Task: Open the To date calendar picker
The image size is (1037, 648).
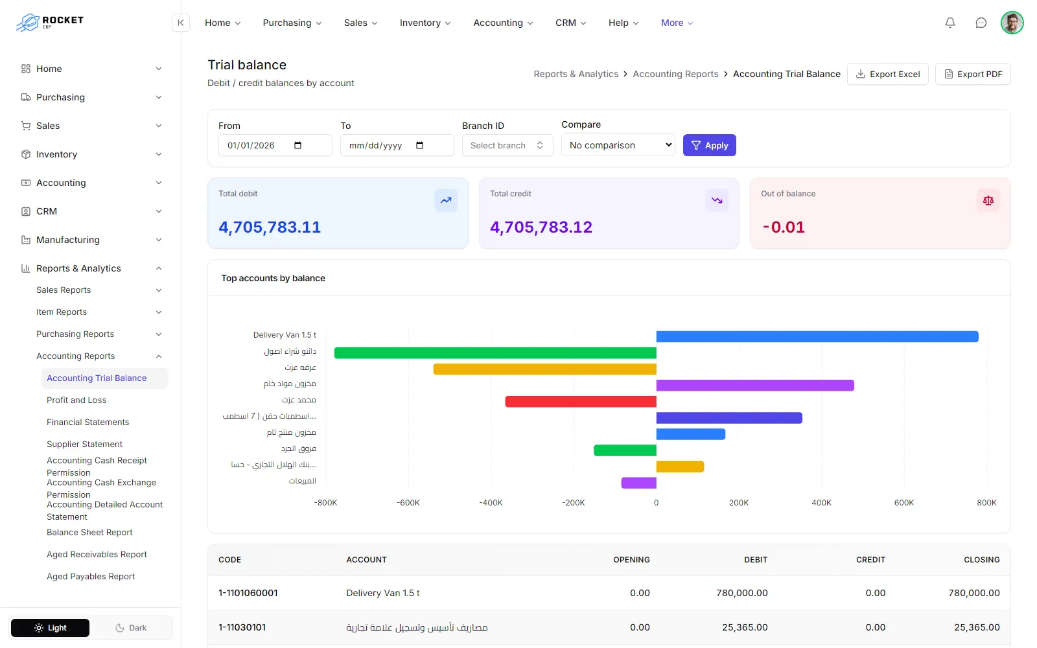Action: [420, 145]
